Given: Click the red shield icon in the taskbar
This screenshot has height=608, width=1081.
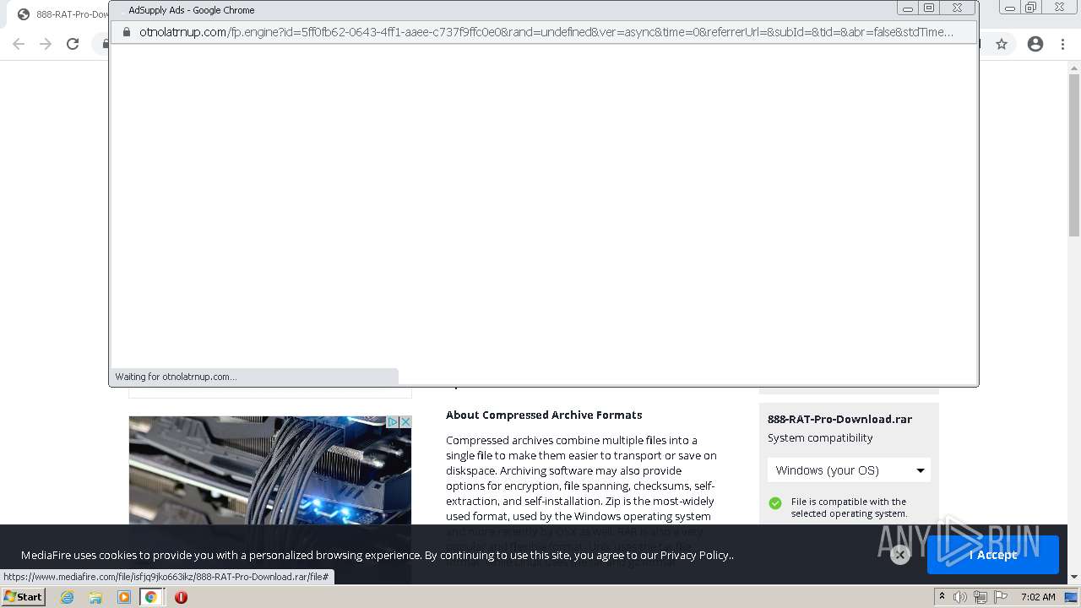Looking at the screenshot, I should tap(181, 597).
